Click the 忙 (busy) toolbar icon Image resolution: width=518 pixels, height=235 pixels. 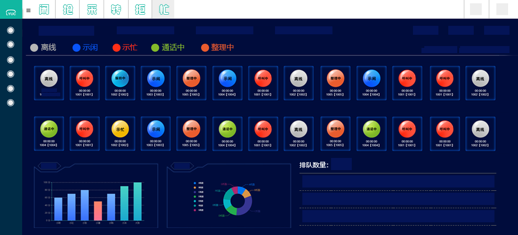click(x=163, y=9)
